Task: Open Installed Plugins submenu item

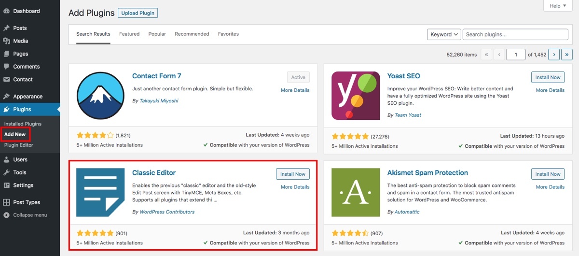Action: pos(23,124)
